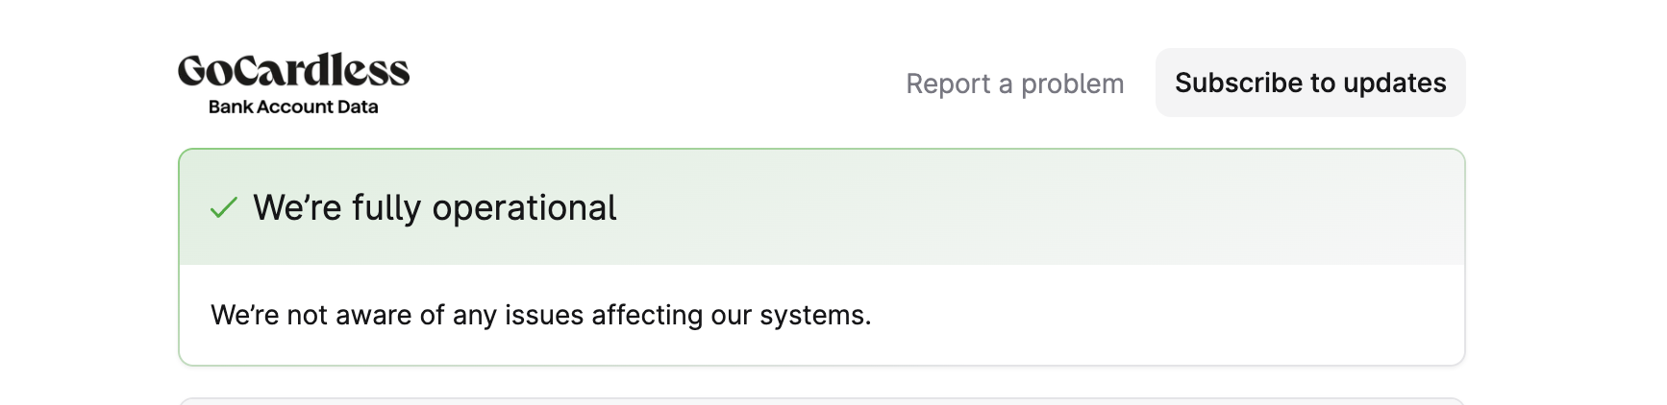Click the GoCardless logo wordmark
Screen dimensions: 1667x405
coord(293,71)
